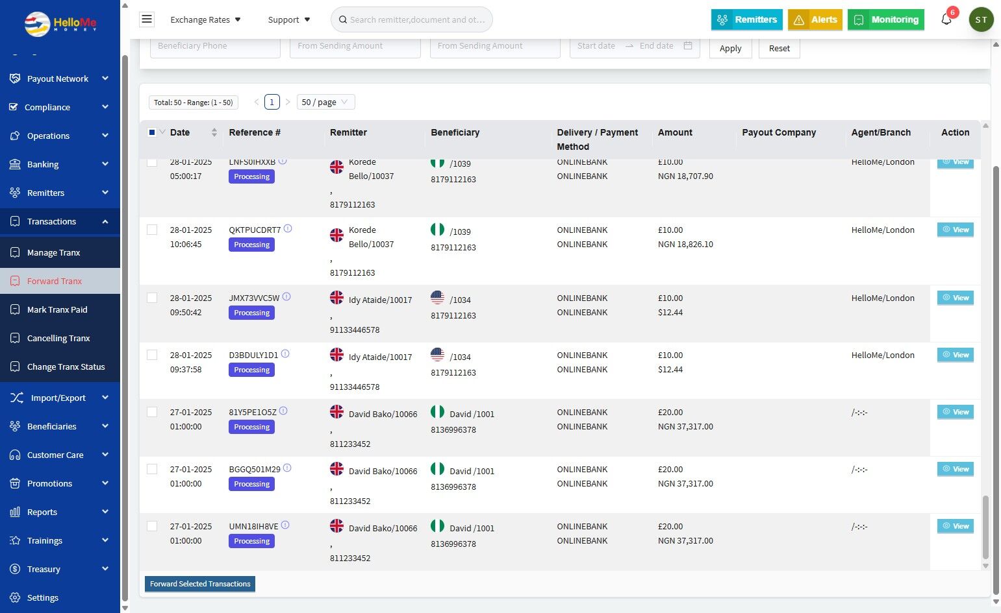This screenshot has width=1001, height=613.
Task: Click the ST user avatar
Action: coord(981,19)
